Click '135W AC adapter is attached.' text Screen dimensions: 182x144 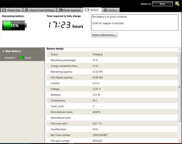(108, 23)
